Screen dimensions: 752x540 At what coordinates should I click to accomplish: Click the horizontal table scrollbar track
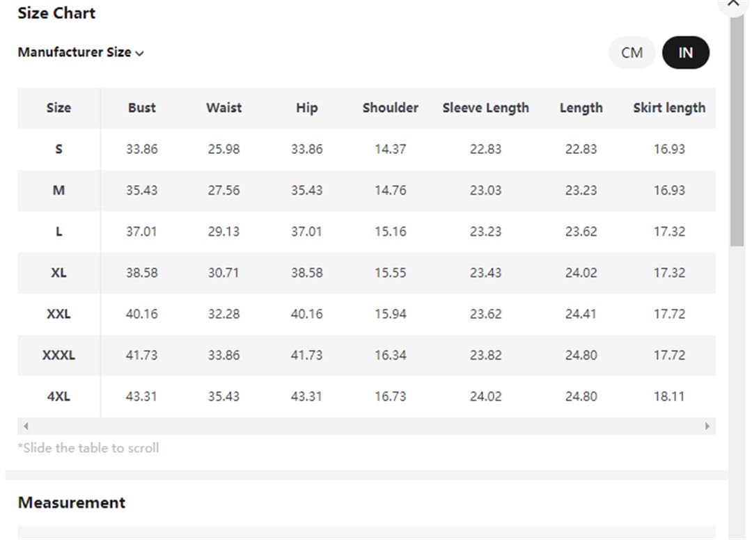(366, 426)
